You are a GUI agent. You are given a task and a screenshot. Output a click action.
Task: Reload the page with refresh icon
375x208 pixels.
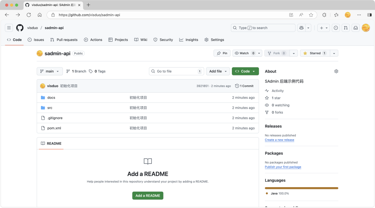(29, 15)
